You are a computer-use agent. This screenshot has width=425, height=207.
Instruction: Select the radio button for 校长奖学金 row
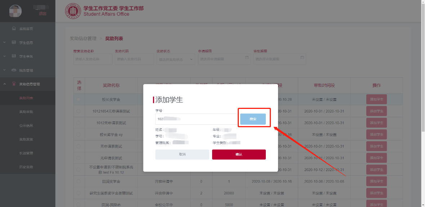79,100
